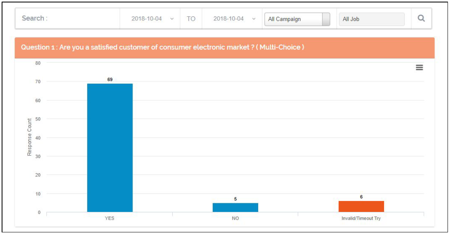Screen dimensions: 450x234
Task: Click the All Job field
Action: click(x=371, y=19)
